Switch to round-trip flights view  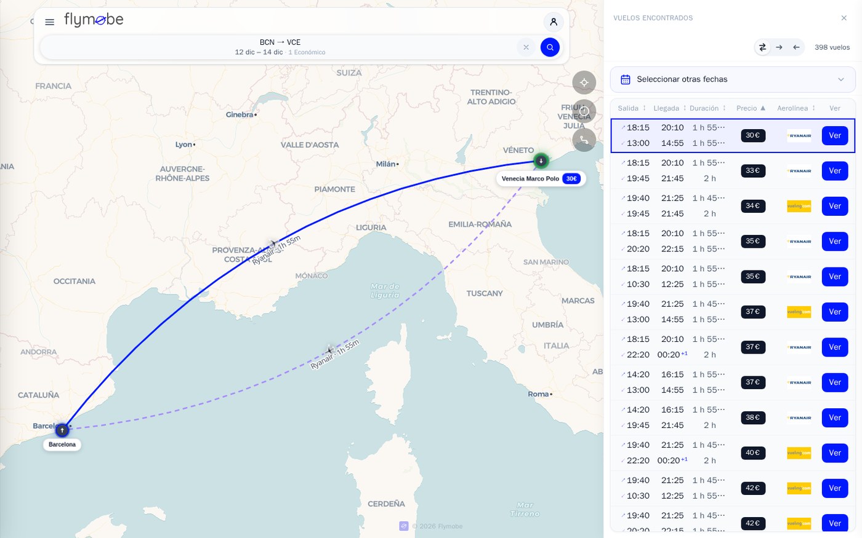pos(762,47)
